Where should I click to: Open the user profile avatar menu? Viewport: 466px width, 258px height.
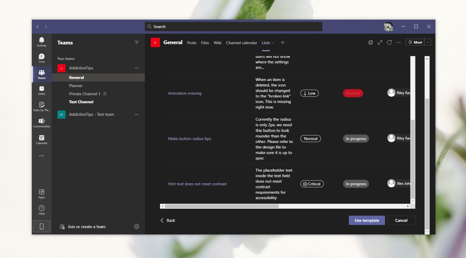point(388,27)
